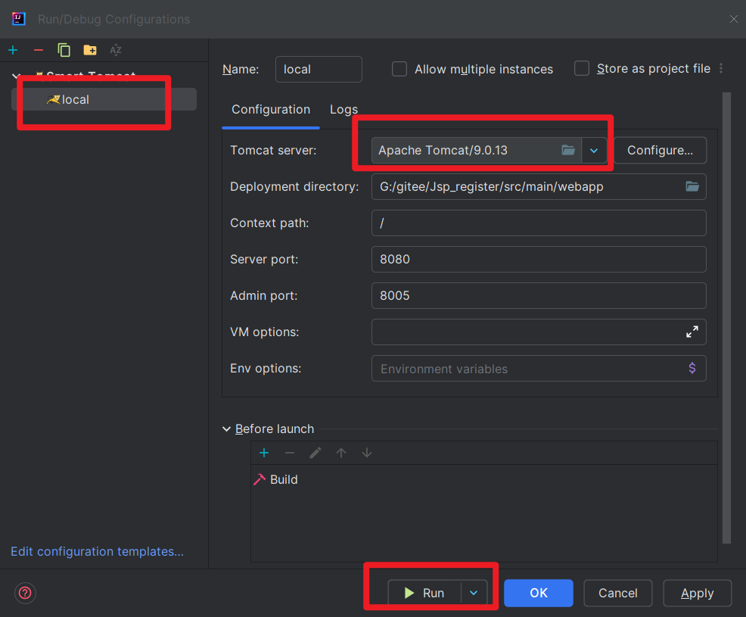Insert macro in Env options

[692, 368]
